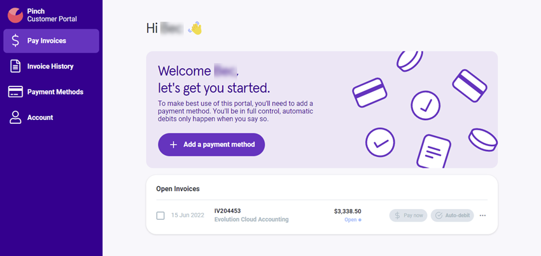Tick the checkbox for invoice IV204453
This screenshot has height=256, width=541.
click(x=160, y=216)
